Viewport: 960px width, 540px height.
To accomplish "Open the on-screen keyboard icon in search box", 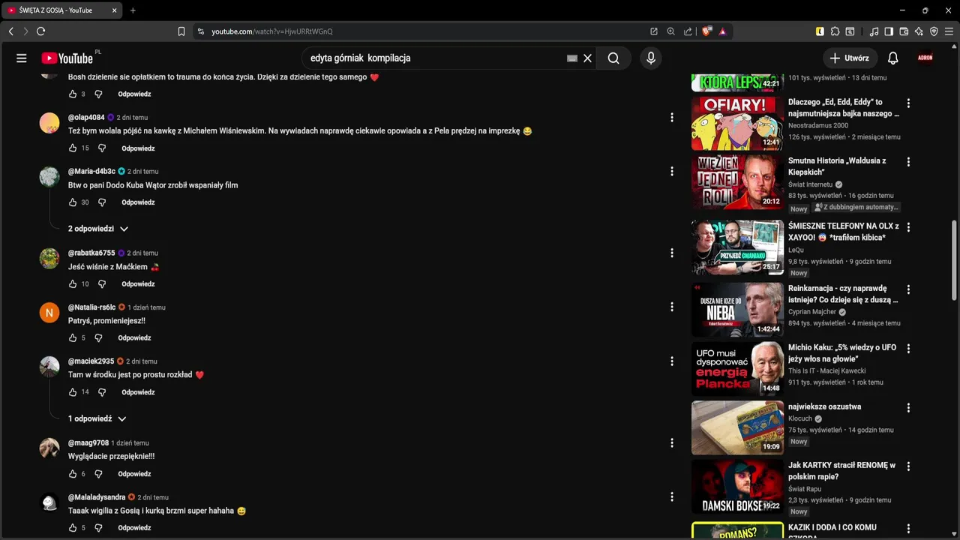I will [x=572, y=58].
